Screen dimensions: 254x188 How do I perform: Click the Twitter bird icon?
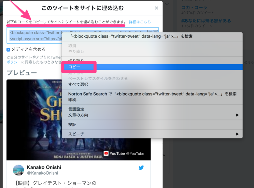pos(141,168)
